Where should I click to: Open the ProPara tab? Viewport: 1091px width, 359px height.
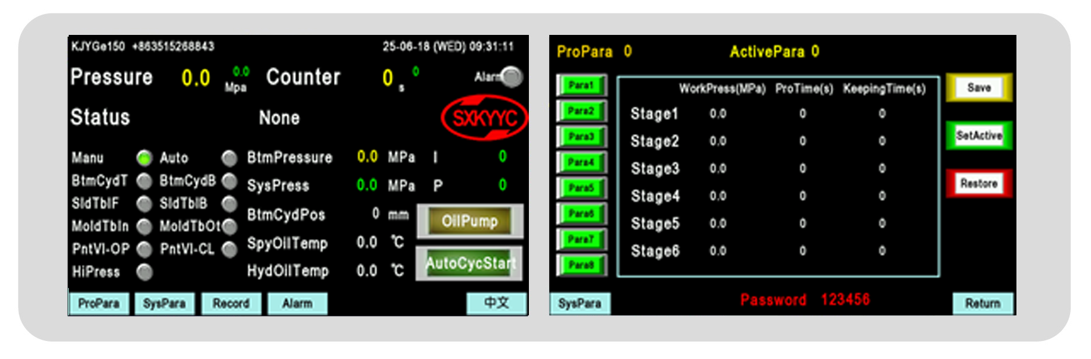click(x=98, y=304)
